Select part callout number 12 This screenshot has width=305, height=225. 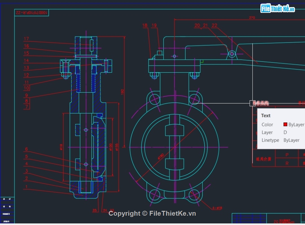point(26,75)
